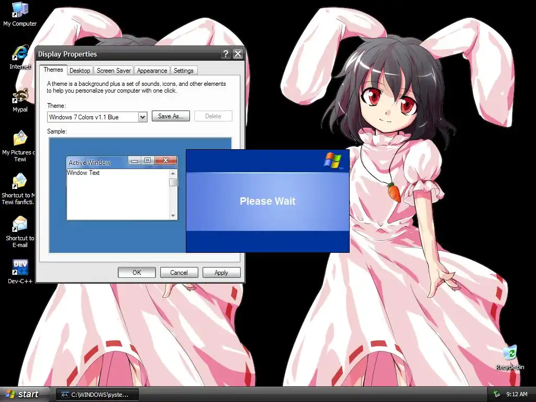Screen dimensions: 536x402
Task: Click the 'Please Wait' message text
Action: (267, 201)
